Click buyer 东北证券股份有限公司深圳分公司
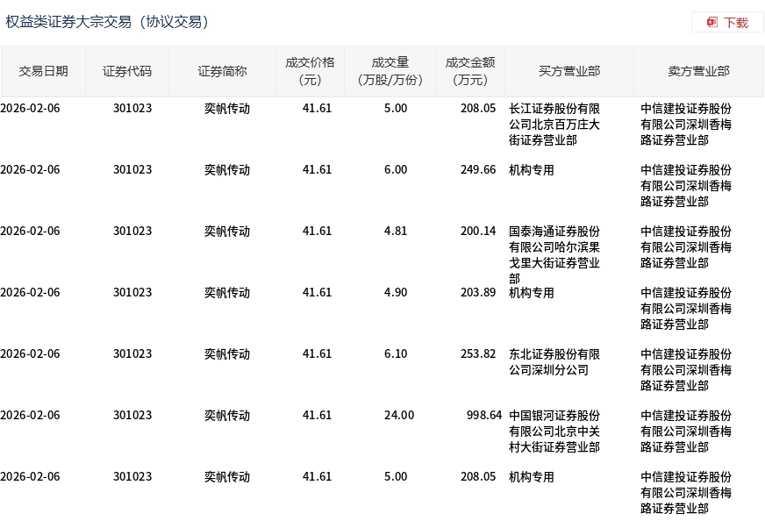The height and width of the screenshot is (528, 765). [x=554, y=362]
